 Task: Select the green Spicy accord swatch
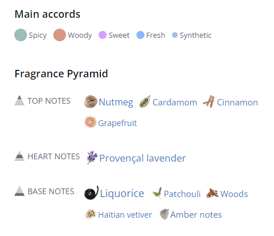(21, 35)
